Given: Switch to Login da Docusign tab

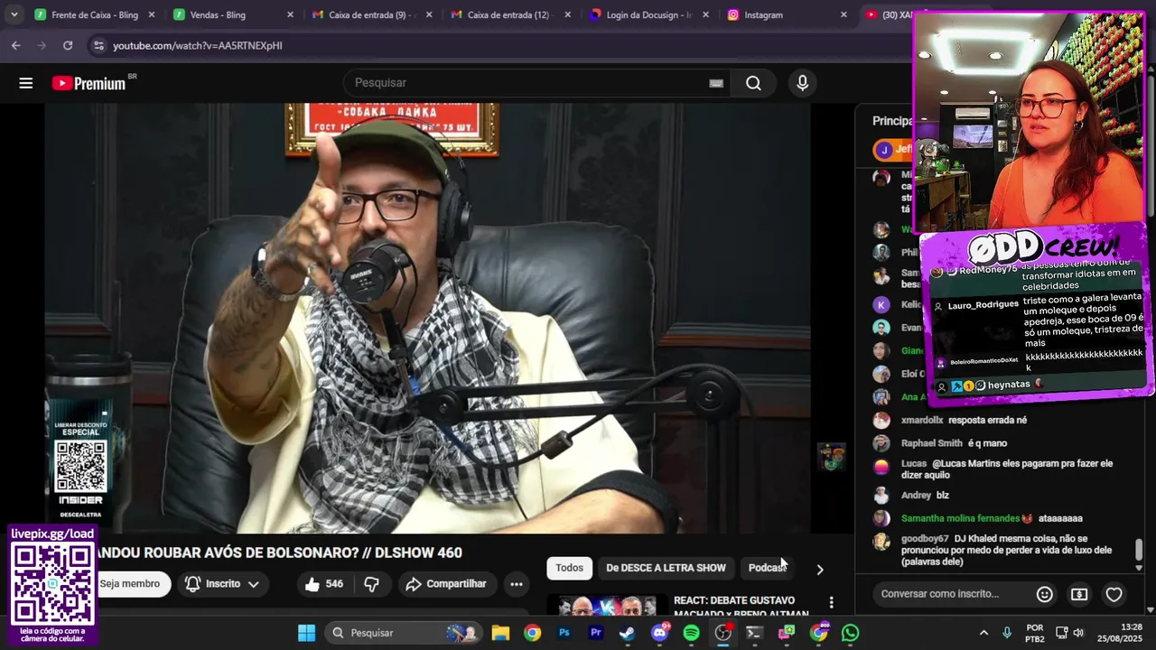Looking at the screenshot, I should (649, 14).
